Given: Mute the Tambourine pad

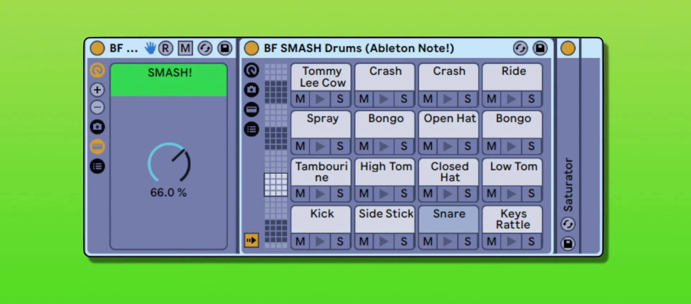Looking at the screenshot, I should click(301, 194).
